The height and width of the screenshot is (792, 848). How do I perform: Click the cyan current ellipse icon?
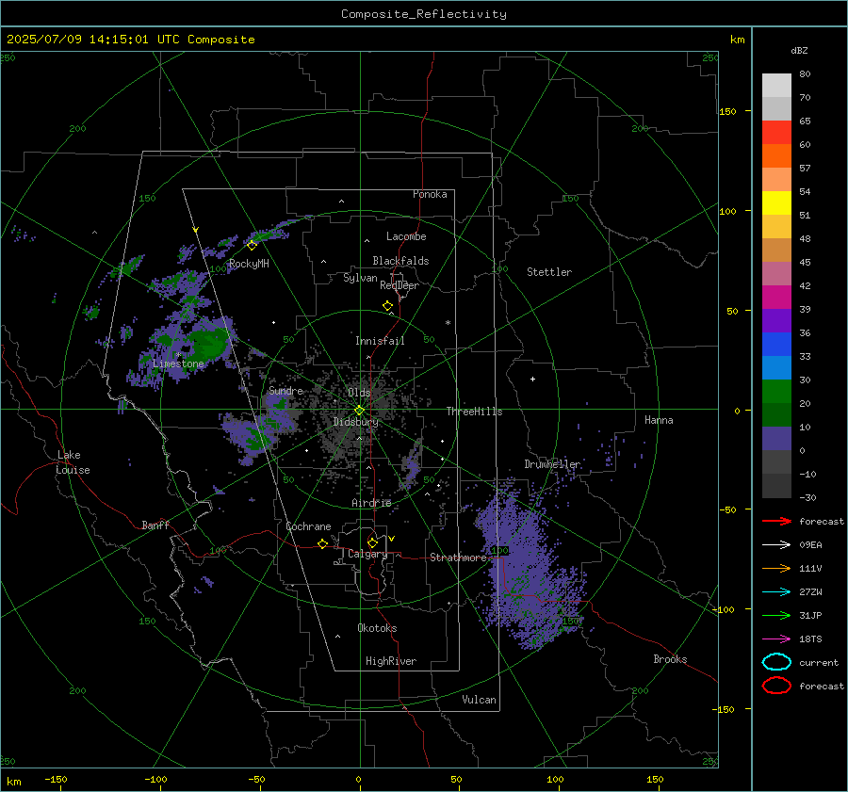(776, 662)
